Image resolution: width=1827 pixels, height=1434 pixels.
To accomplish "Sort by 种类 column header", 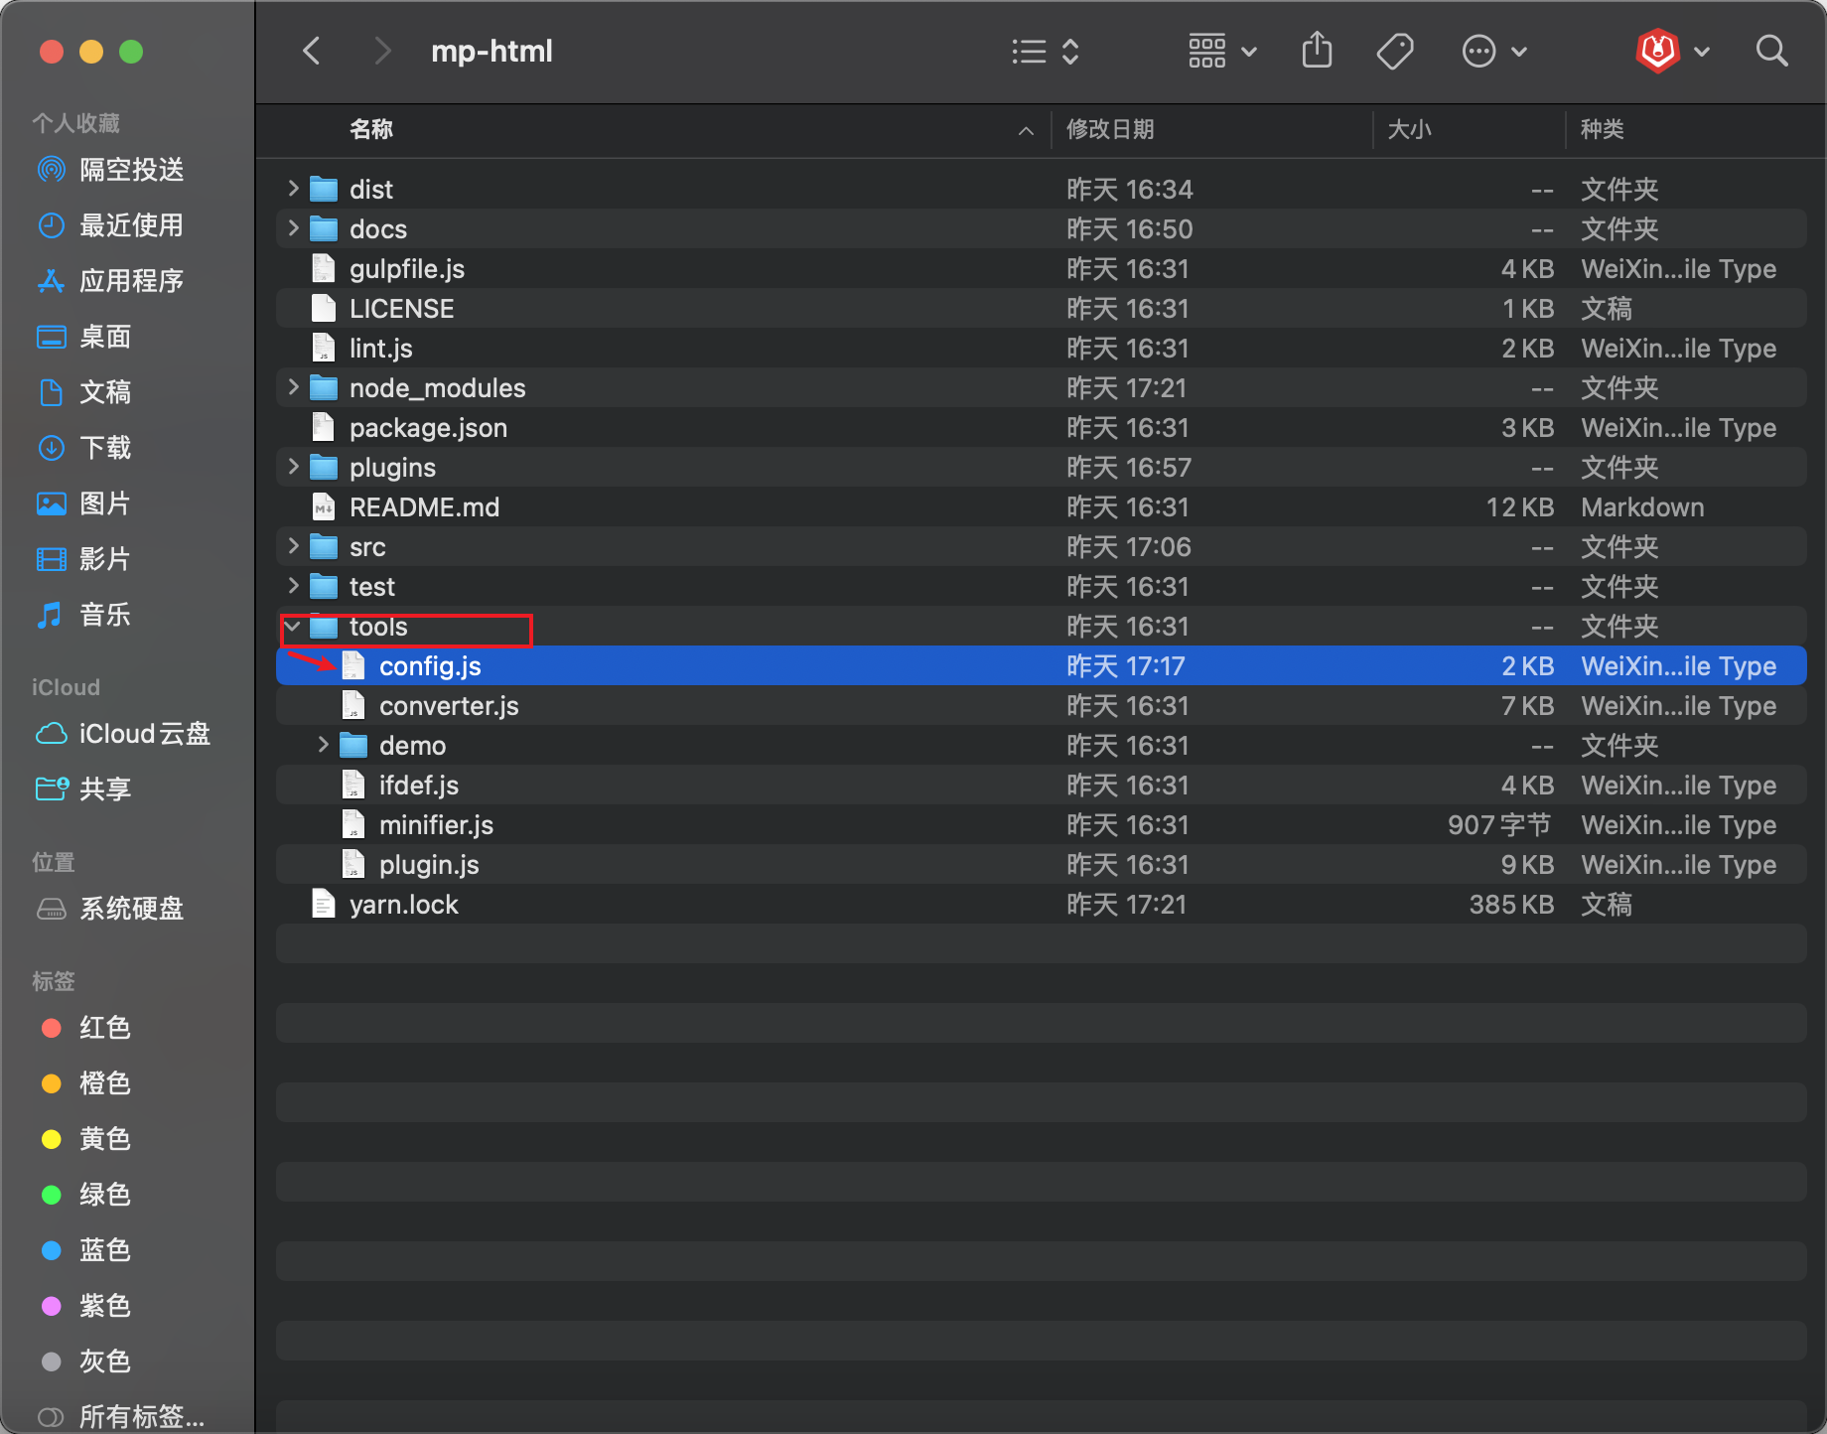I will click(x=1602, y=129).
